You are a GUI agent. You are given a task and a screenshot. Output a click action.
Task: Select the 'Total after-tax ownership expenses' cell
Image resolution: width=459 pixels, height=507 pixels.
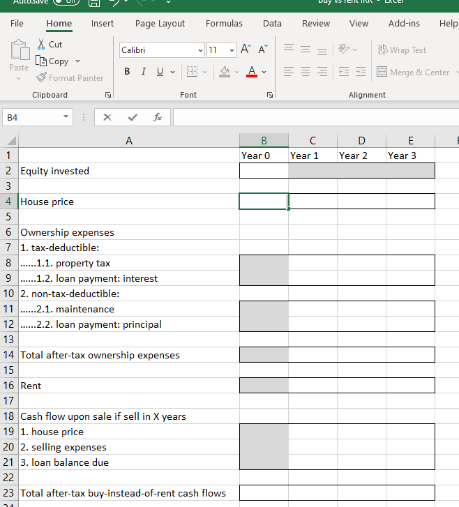pyautogui.click(x=129, y=355)
